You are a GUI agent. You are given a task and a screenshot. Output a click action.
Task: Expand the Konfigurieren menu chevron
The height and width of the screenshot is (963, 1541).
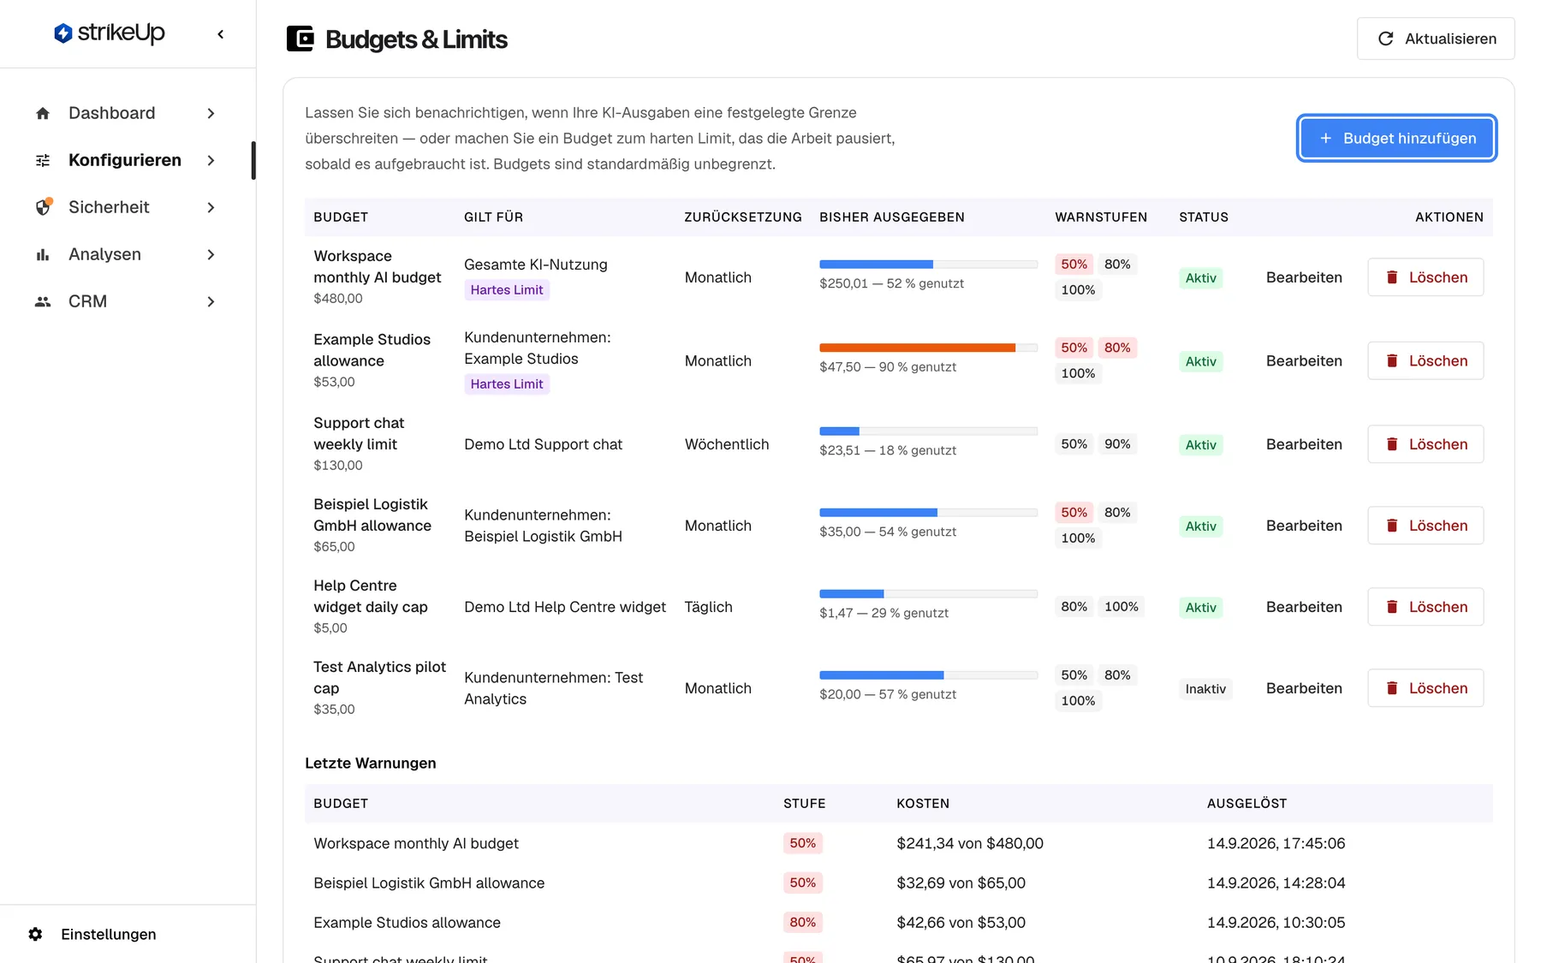tap(211, 160)
